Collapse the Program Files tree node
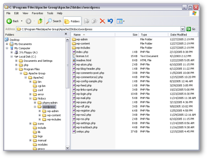This screenshot has width=207, height=158. [16, 69]
